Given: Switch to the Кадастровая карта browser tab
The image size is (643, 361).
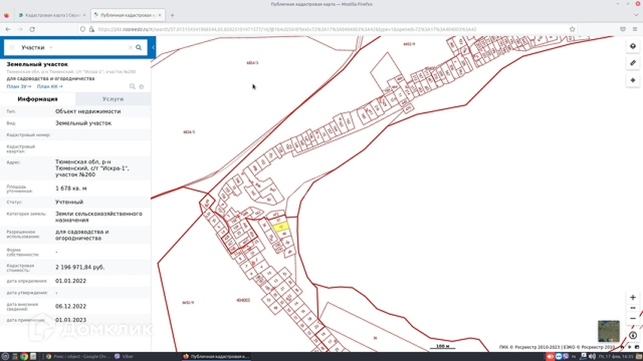Looking at the screenshot, I should tap(51, 15).
